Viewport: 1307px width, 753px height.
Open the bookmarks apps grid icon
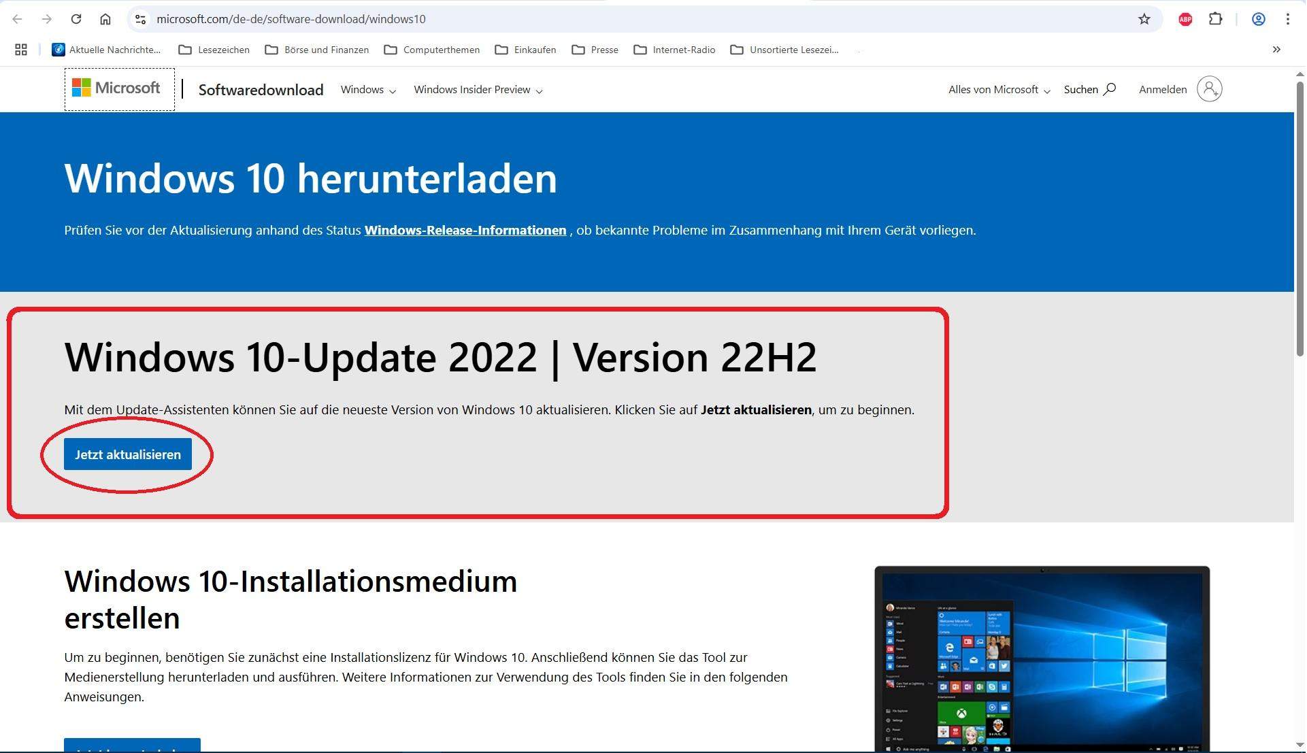(x=20, y=49)
